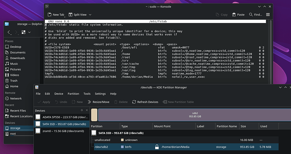Click the Konsole terminal icon in title bar
The height and width of the screenshot is (154, 291).
coord(47,6)
